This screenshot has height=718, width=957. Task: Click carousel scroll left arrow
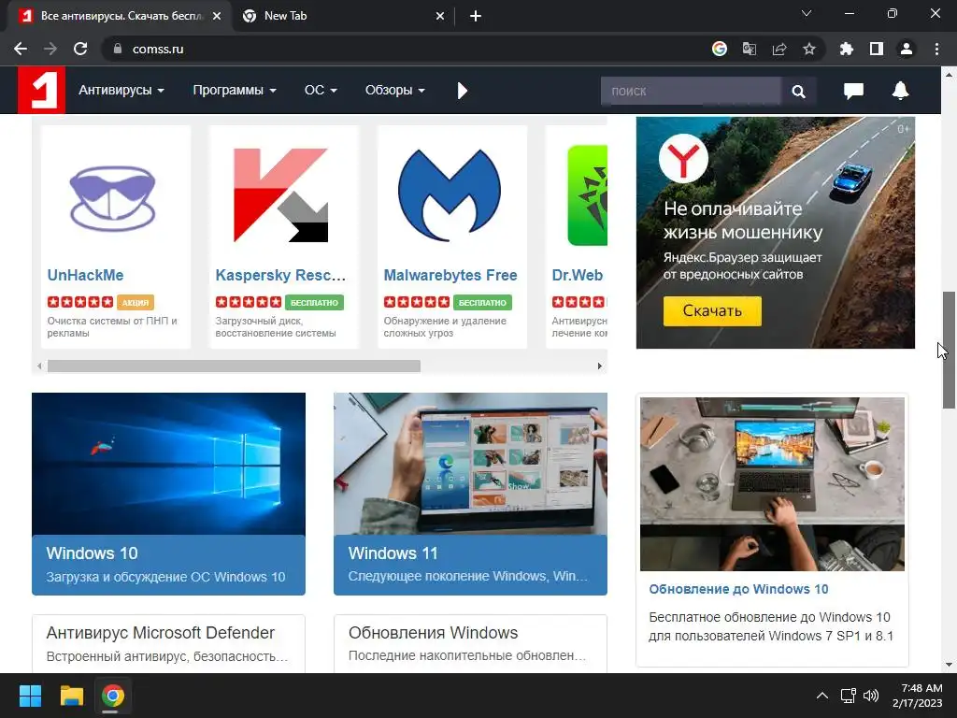(39, 366)
